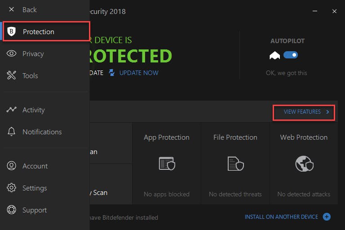
Task: Open the Support menu item
Action: (x=45, y=210)
